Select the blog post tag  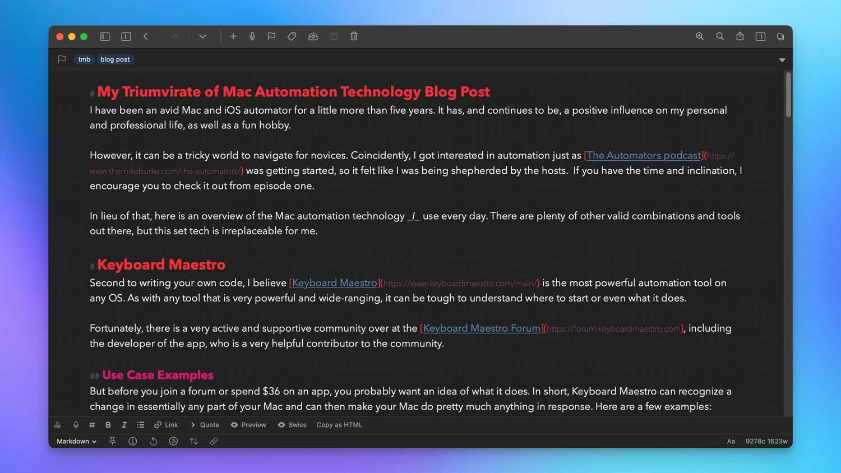[x=115, y=59]
